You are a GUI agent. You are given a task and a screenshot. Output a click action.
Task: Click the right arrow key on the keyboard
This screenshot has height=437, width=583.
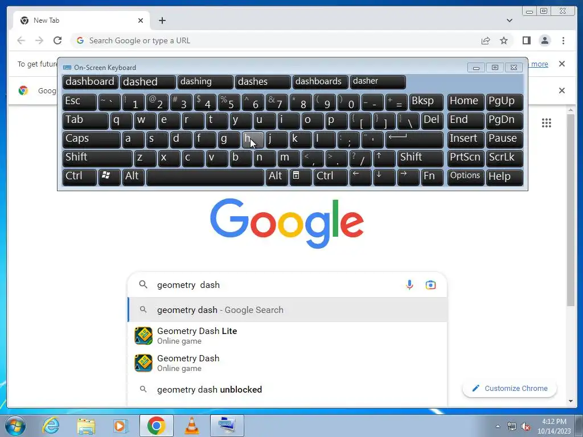pyautogui.click(x=408, y=177)
